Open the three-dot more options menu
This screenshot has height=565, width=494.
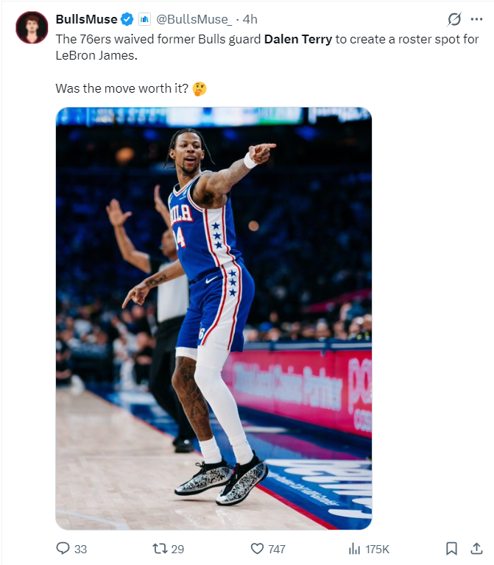[x=476, y=19]
